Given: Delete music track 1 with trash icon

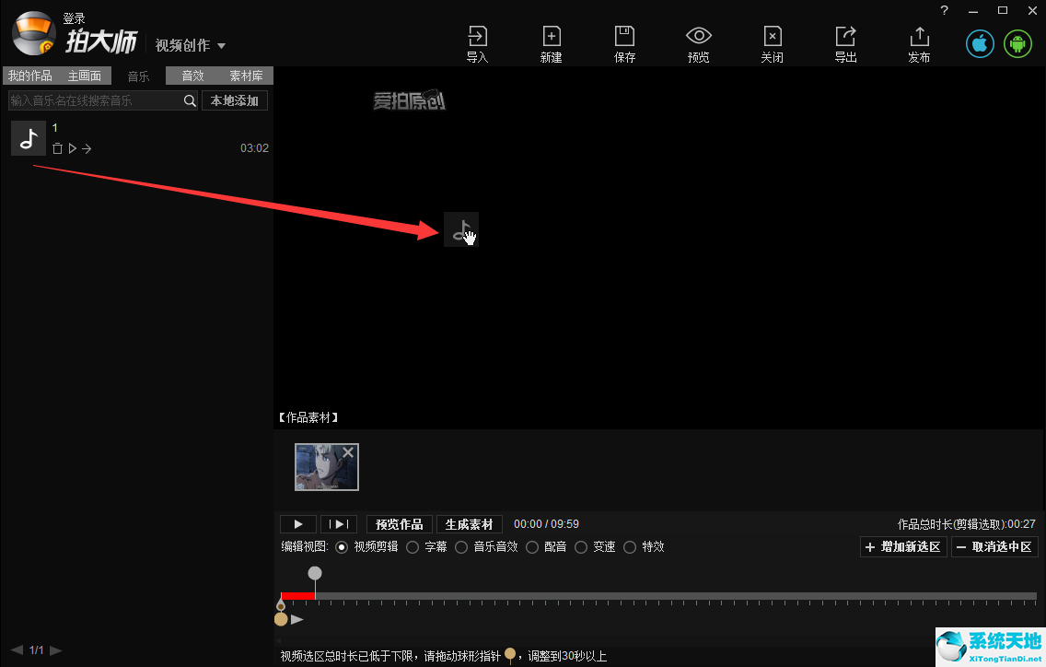Looking at the screenshot, I should [x=57, y=147].
